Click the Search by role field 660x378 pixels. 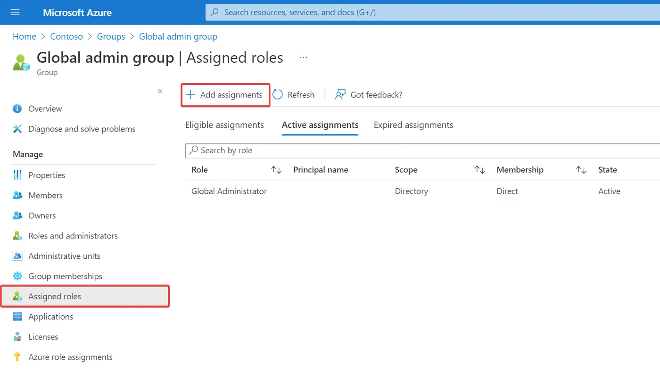(x=422, y=150)
